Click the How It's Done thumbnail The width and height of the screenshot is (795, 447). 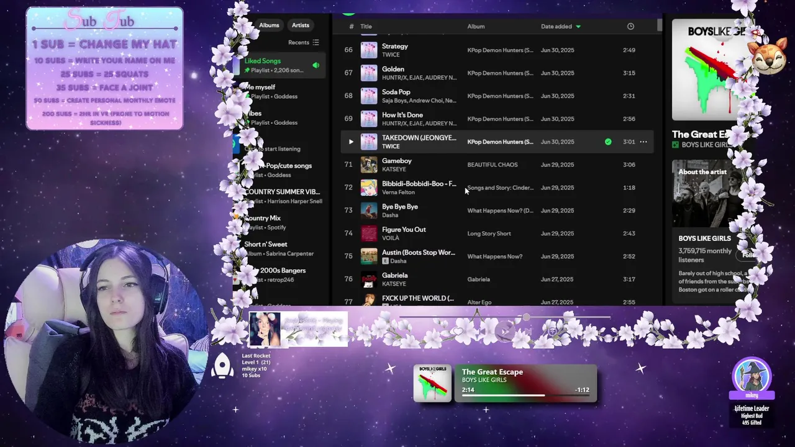(369, 119)
